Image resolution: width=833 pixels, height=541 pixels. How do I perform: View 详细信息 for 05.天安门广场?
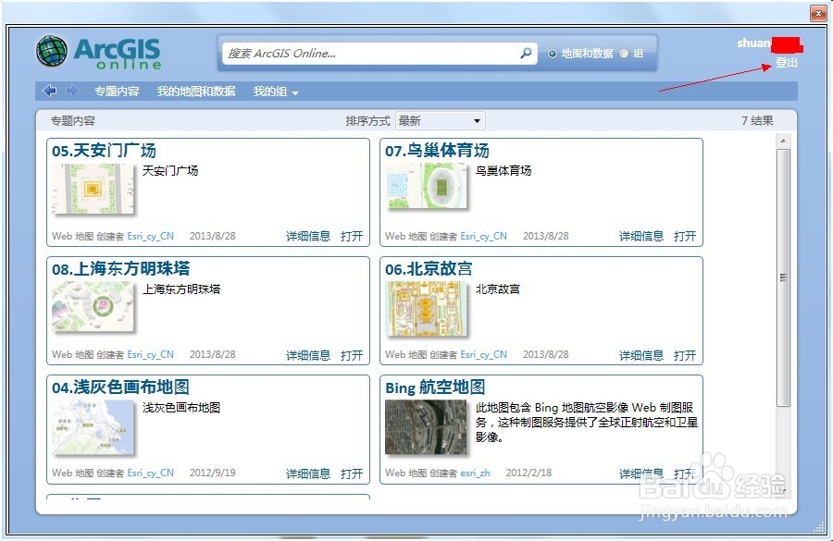pyautogui.click(x=308, y=236)
